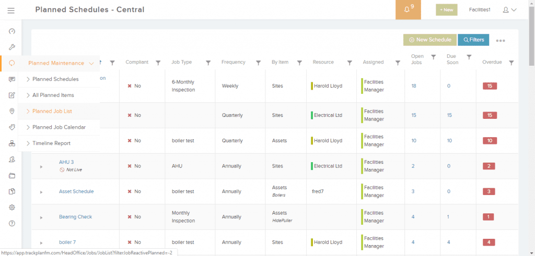535x256 pixels.
Task: Click the New Schedule button
Action: [x=429, y=40]
